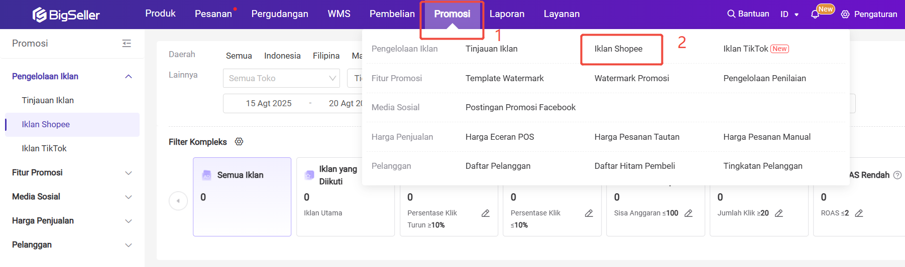Open the Pergudangan menu
Viewport: 905px width, 267px height.
280,14
